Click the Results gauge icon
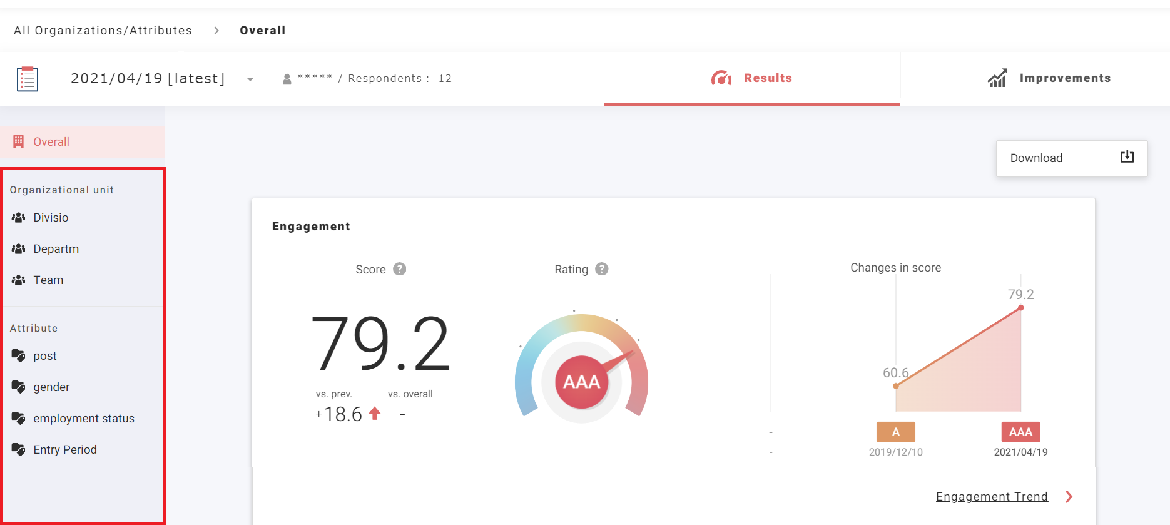This screenshot has width=1170, height=525. (x=721, y=78)
